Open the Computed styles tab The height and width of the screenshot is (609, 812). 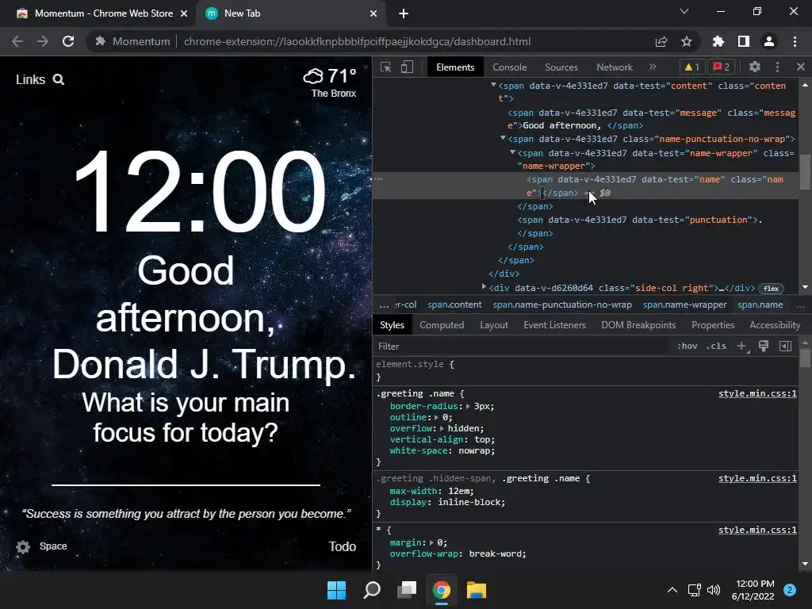coord(442,325)
